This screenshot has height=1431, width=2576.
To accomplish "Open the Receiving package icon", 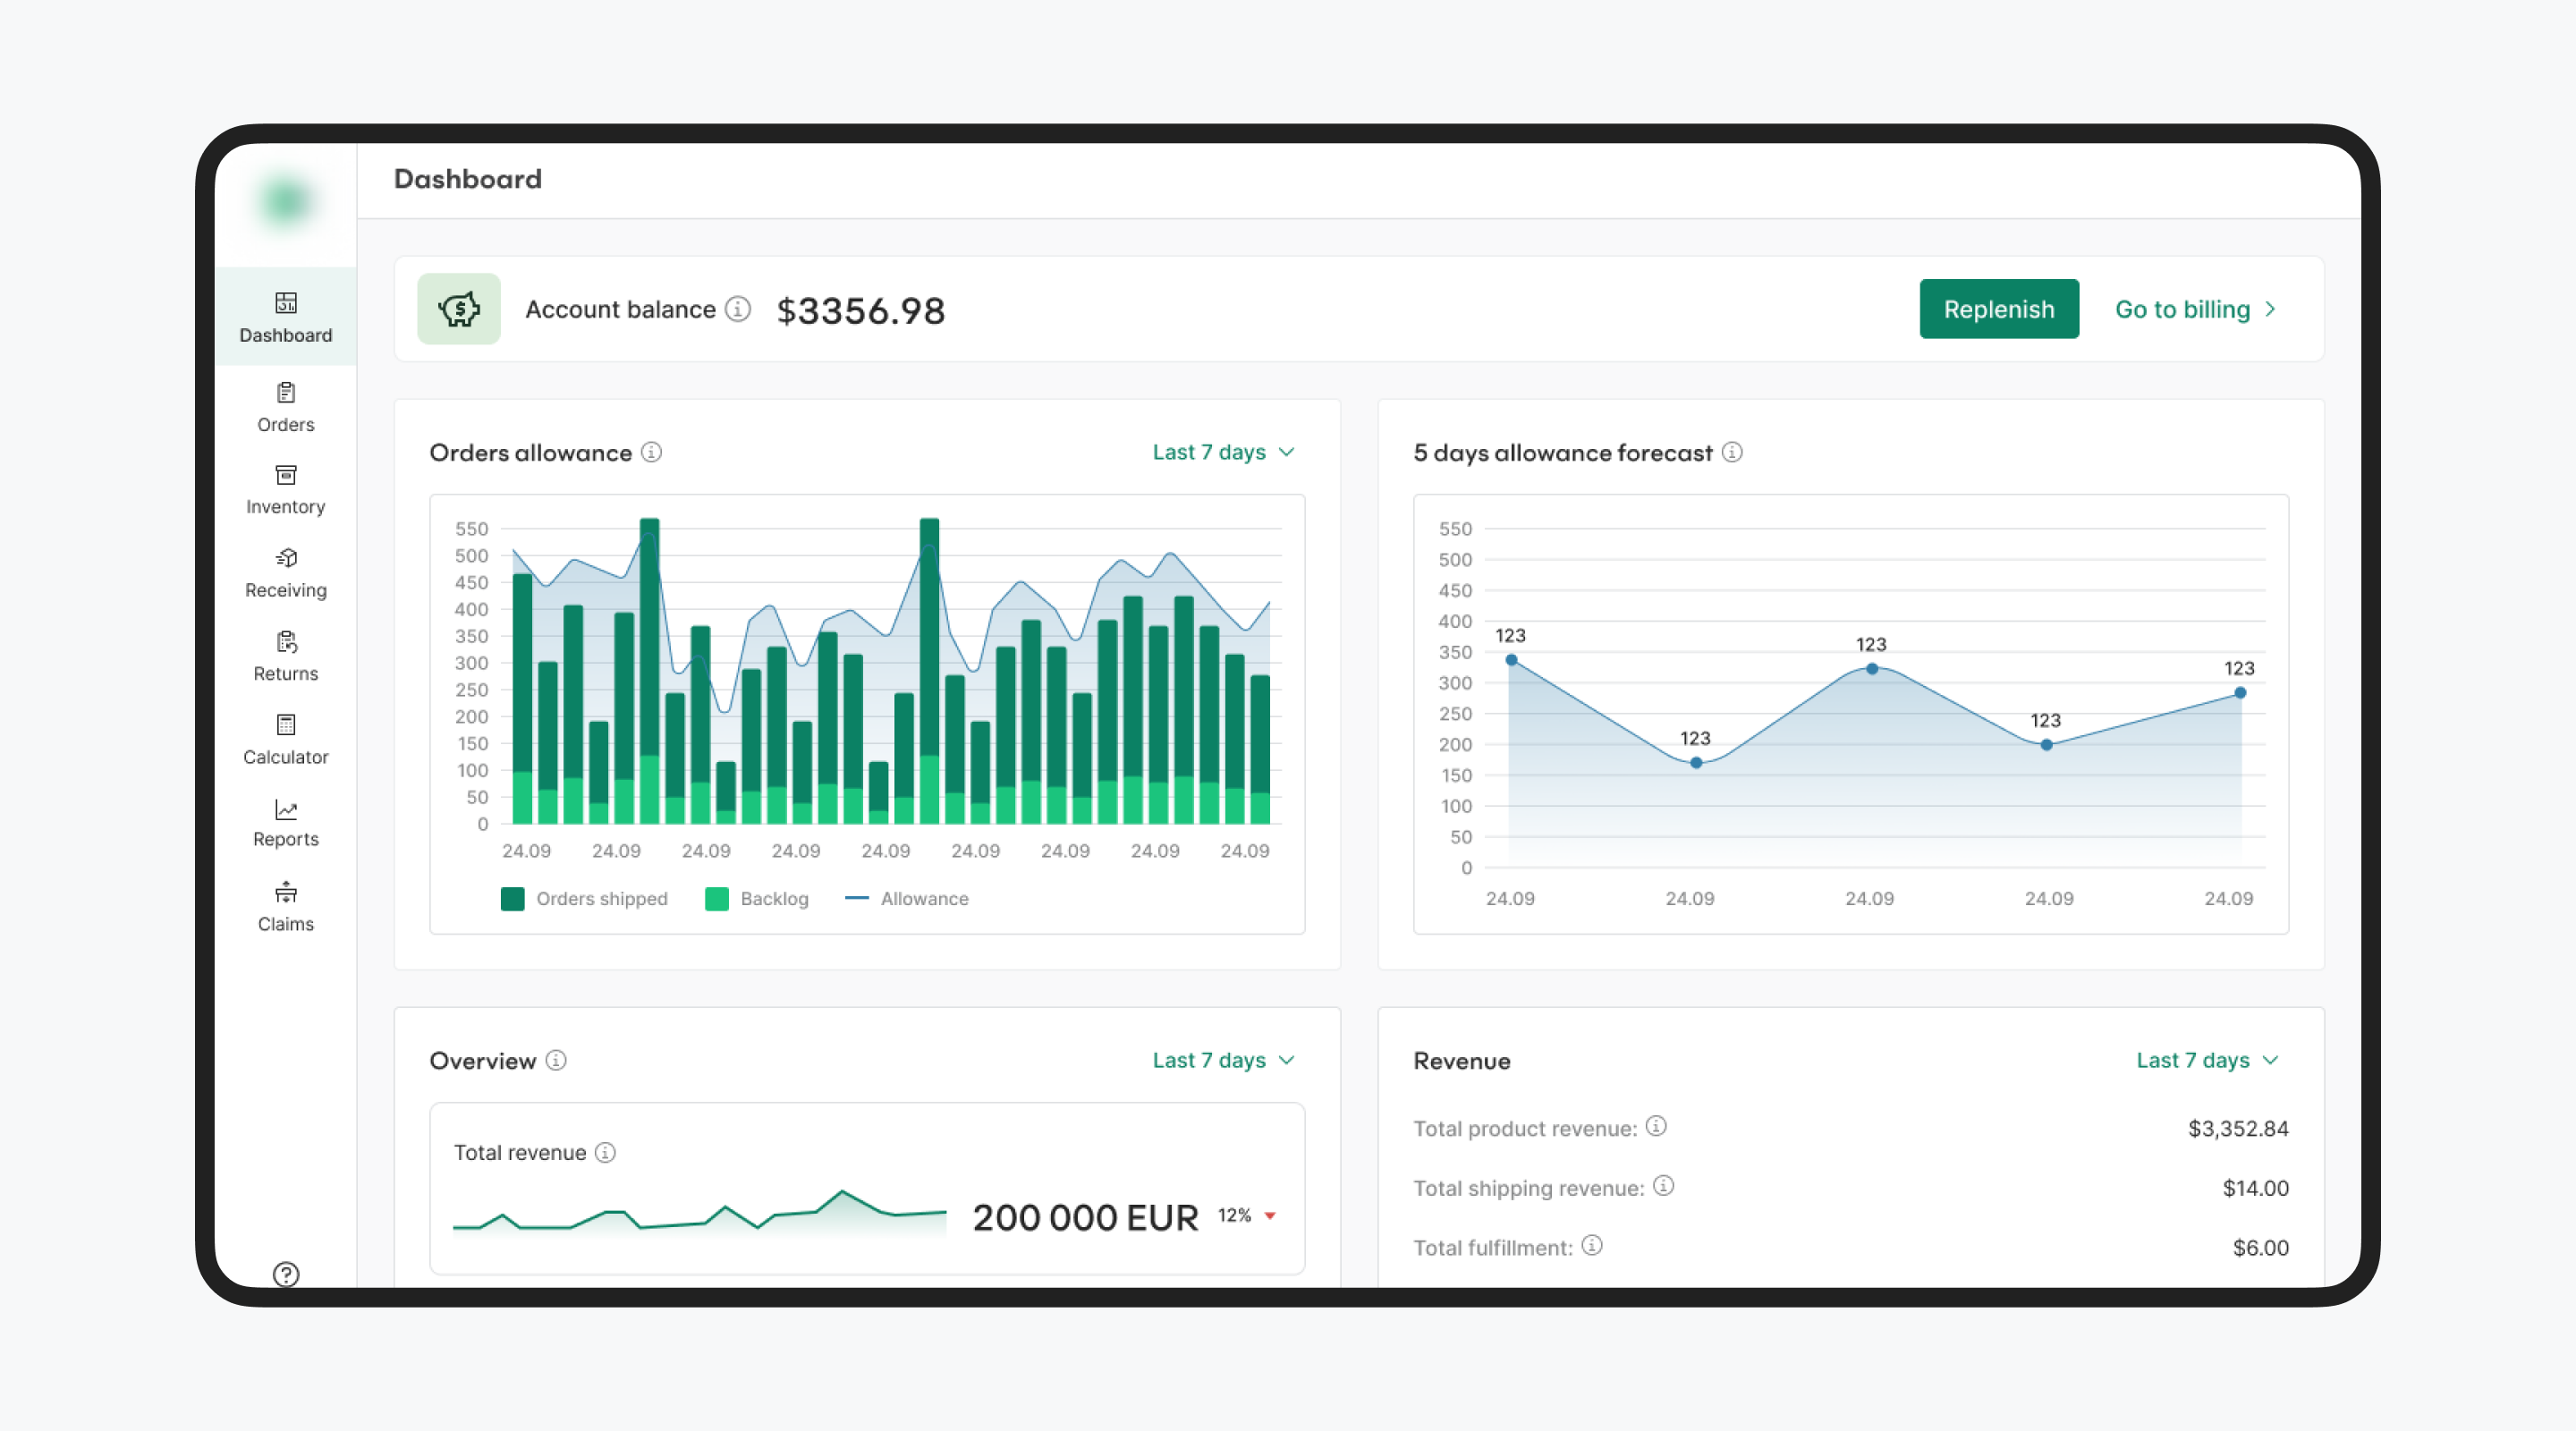I will (286, 558).
